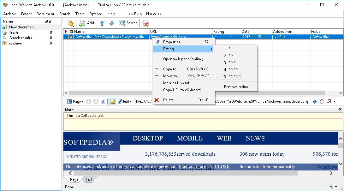The height and width of the screenshot is (191, 344).
Task: Open the Edit dropdown in viewer toolbar
Action: 125,101
